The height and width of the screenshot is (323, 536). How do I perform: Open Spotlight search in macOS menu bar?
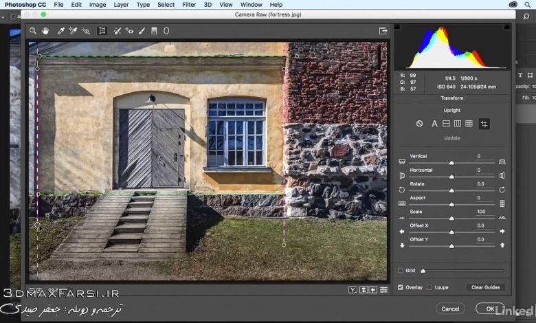(x=528, y=4)
